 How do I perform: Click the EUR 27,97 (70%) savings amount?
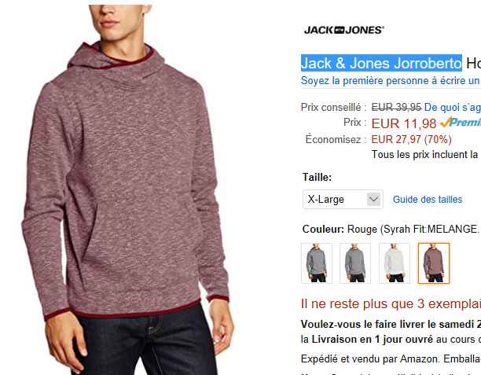click(x=411, y=139)
